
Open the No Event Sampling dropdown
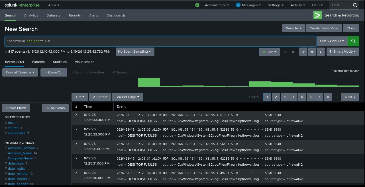(135, 52)
